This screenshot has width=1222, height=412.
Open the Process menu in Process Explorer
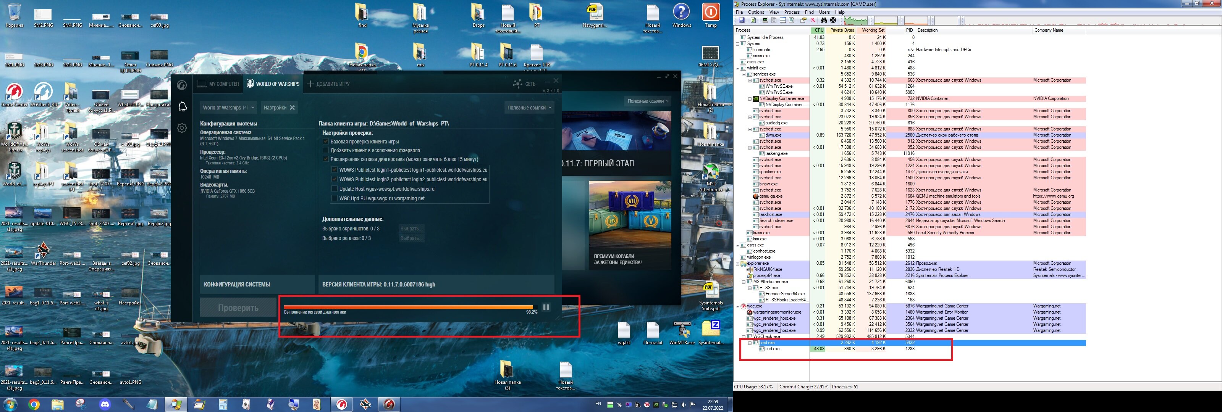tap(792, 12)
